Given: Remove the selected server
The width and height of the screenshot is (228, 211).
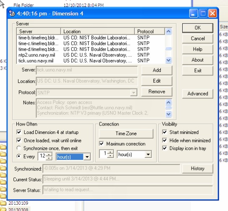Looking at the screenshot, I should (x=157, y=92).
